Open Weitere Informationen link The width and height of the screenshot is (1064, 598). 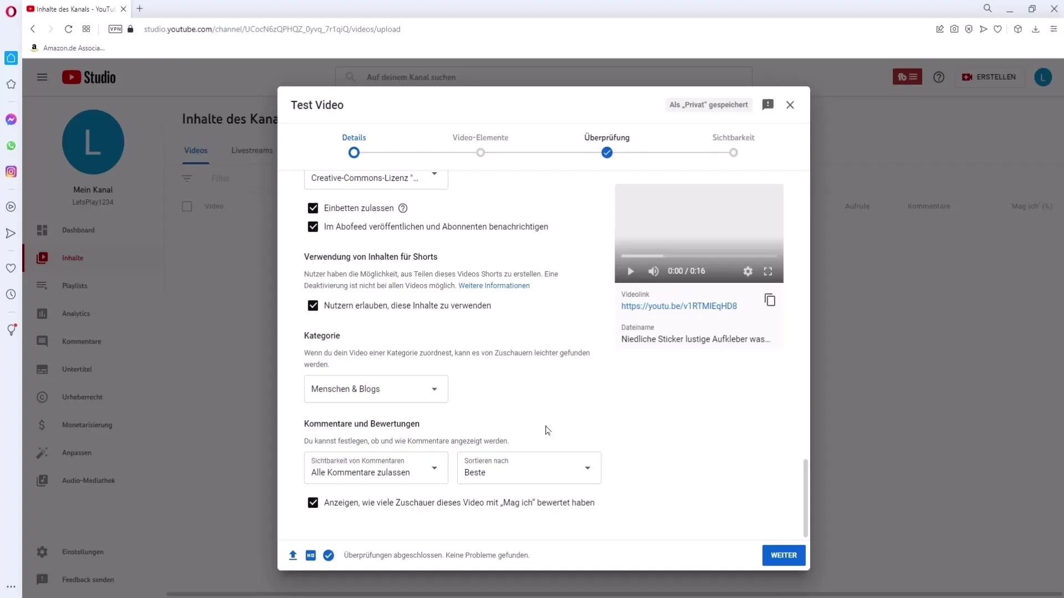[x=494, y=286]
